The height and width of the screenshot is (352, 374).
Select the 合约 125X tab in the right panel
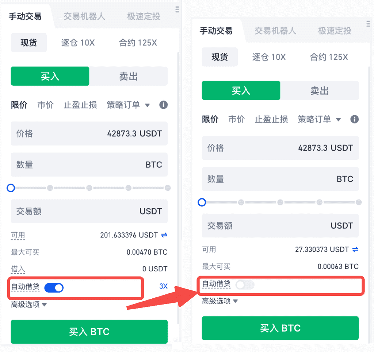click(x=329, y=57)
